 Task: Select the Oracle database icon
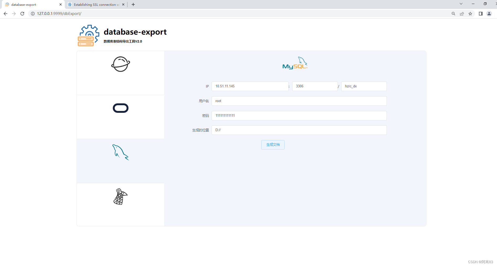[121, 108]
